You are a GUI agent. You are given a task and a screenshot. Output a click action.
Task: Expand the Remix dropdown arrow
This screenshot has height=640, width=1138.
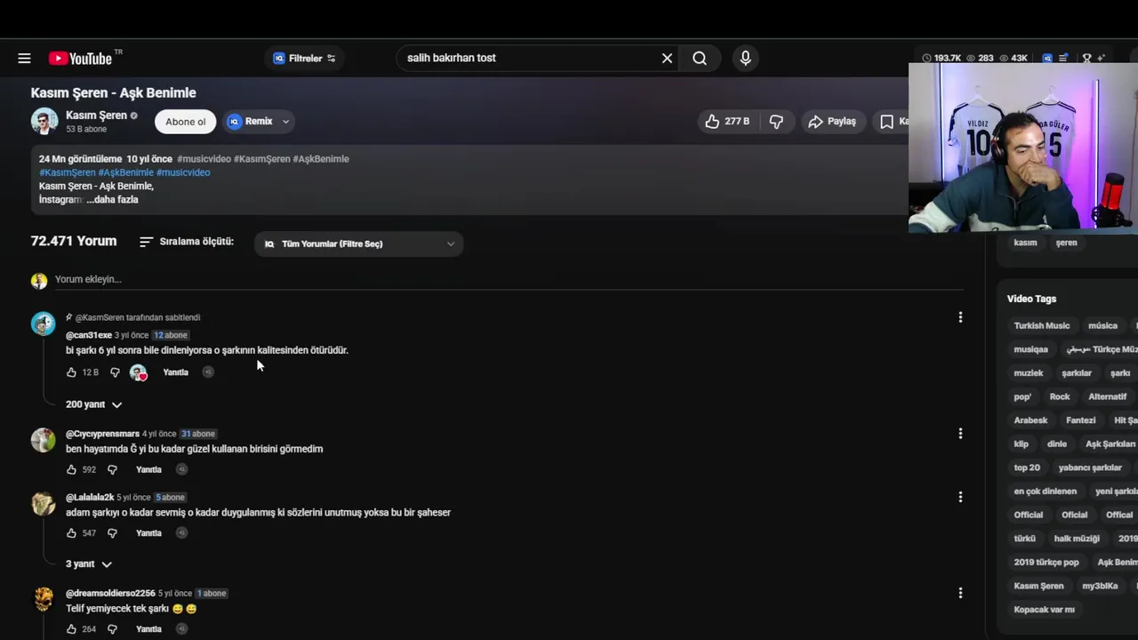[x=285, y=122]
